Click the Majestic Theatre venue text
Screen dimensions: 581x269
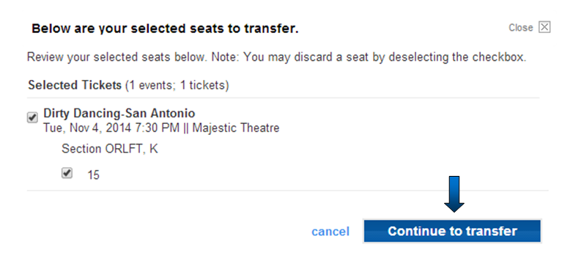[x=236, y=128]
